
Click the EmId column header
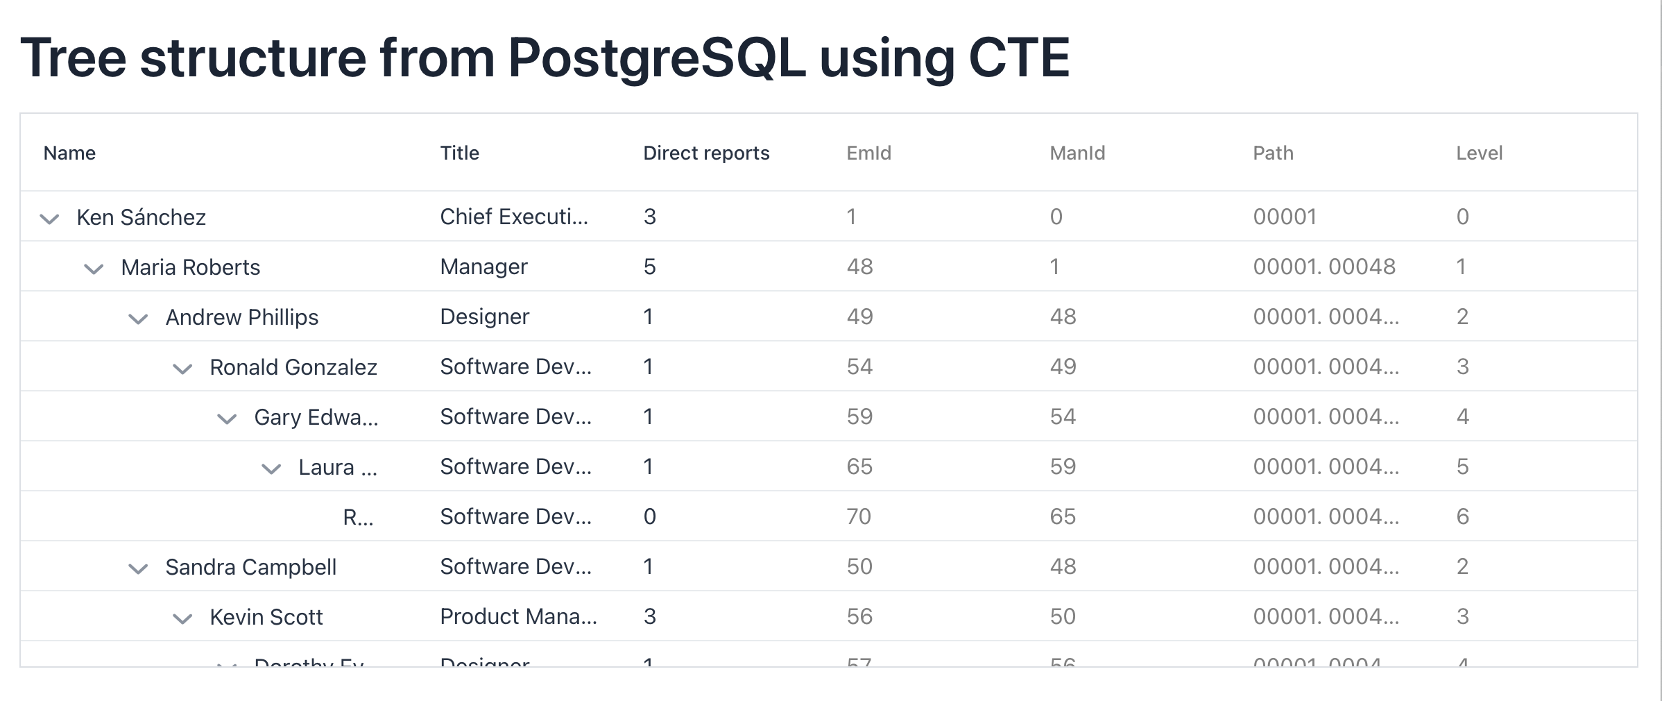click(868, 153)
